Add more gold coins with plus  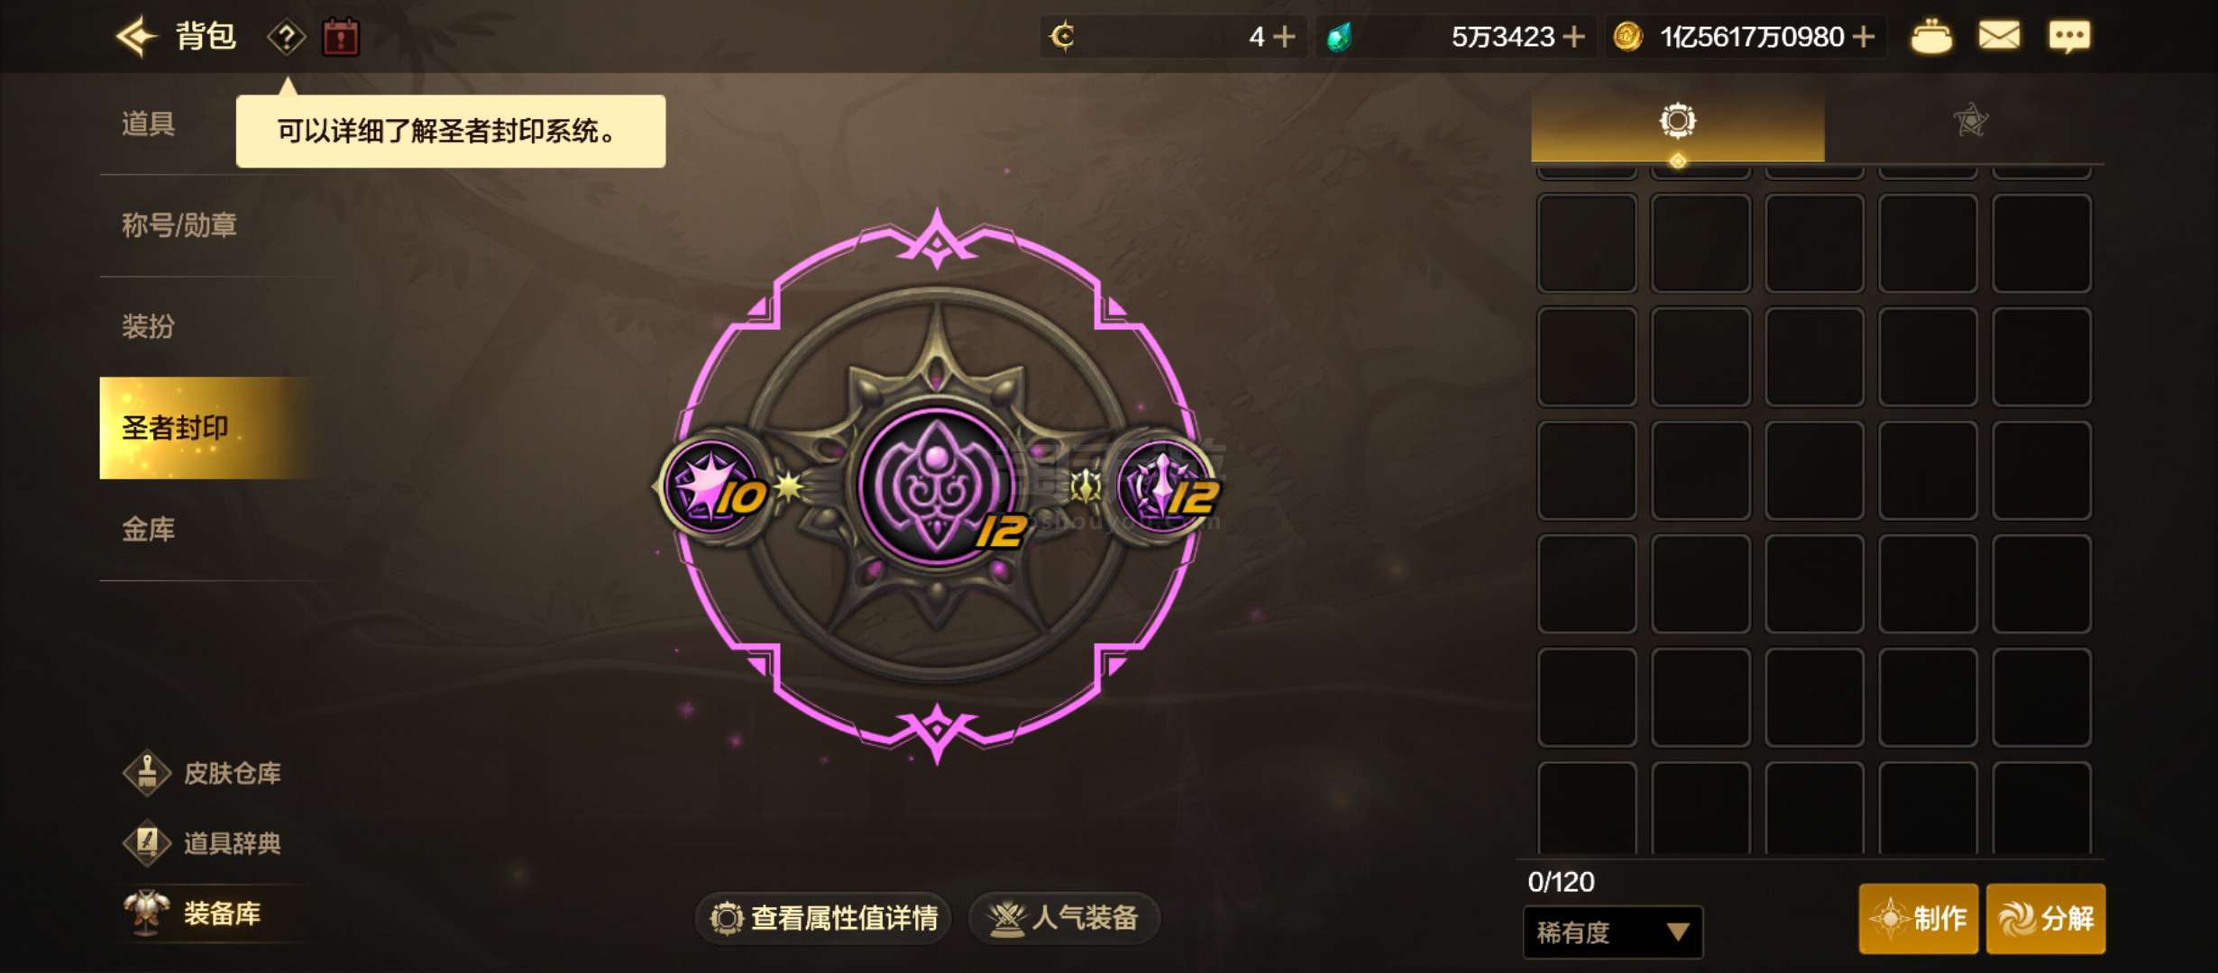1864,37
